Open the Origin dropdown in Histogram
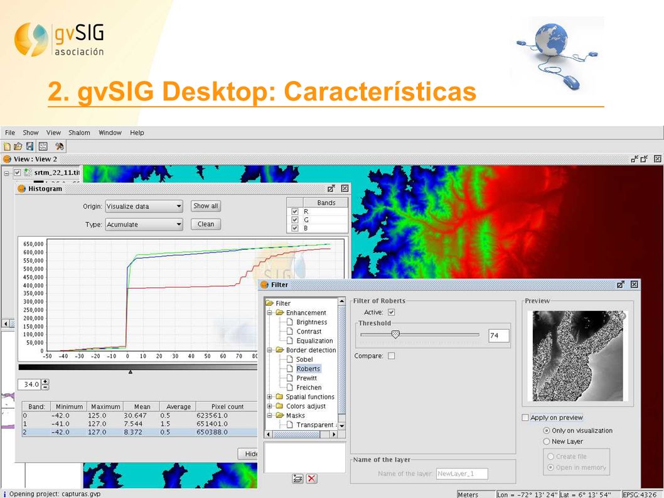The image size is (664, 498). coord(144,207)
